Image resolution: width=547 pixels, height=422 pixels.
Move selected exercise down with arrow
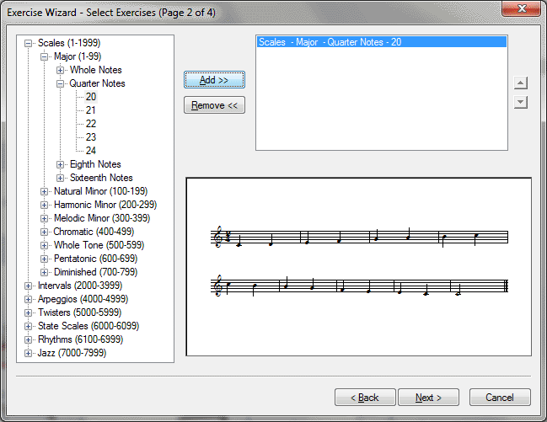pos(520,102)
